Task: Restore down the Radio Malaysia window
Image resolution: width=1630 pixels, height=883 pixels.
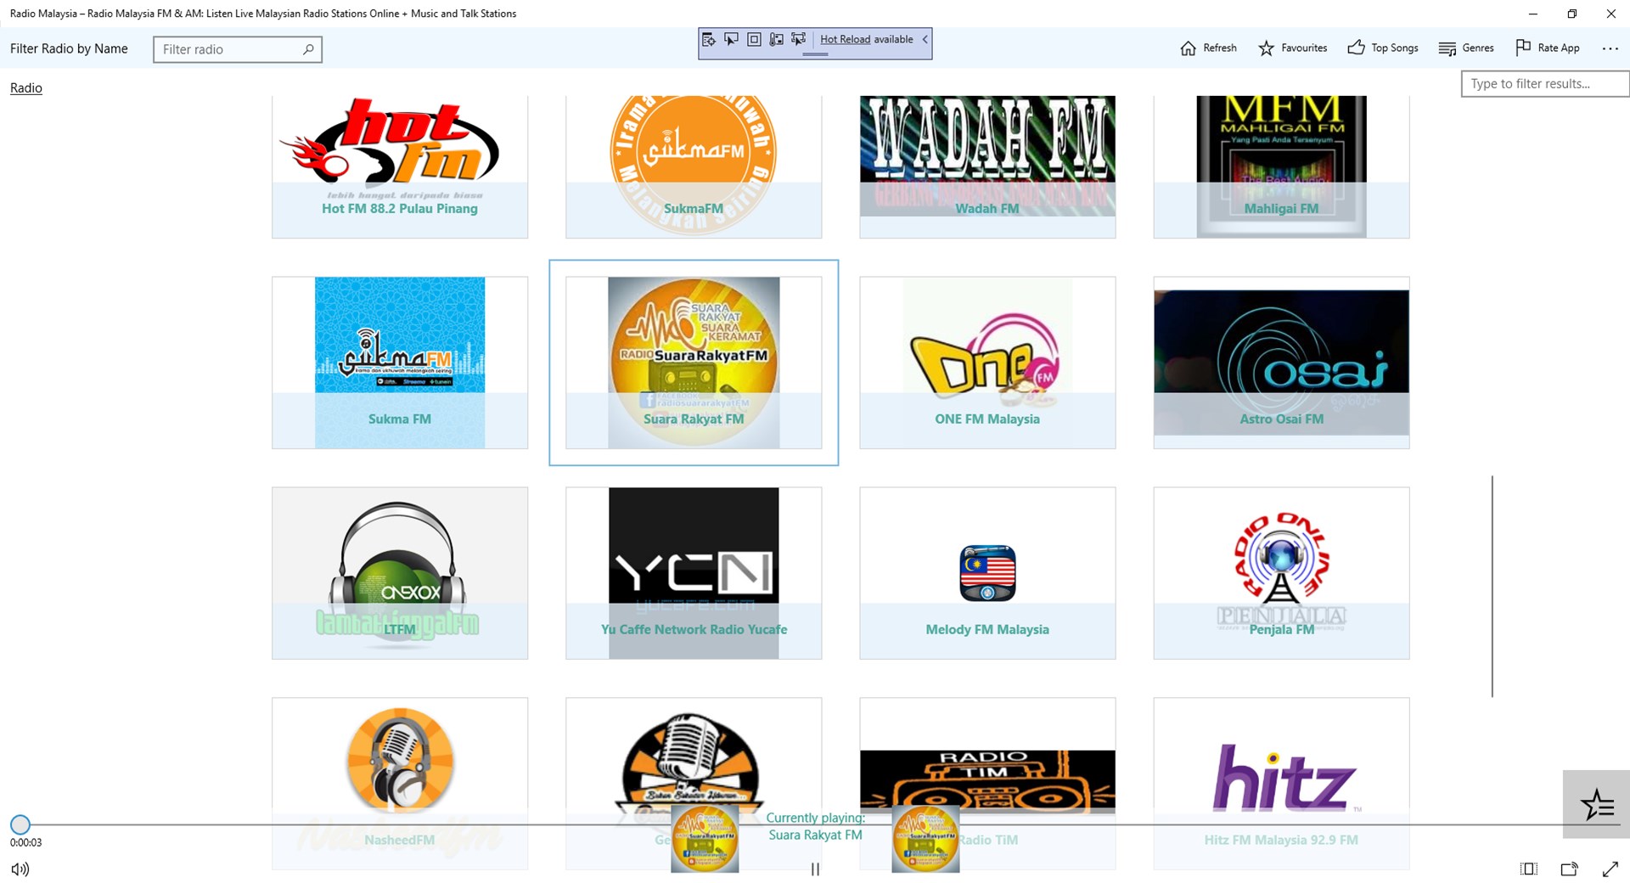Action: pos(1572,14)
